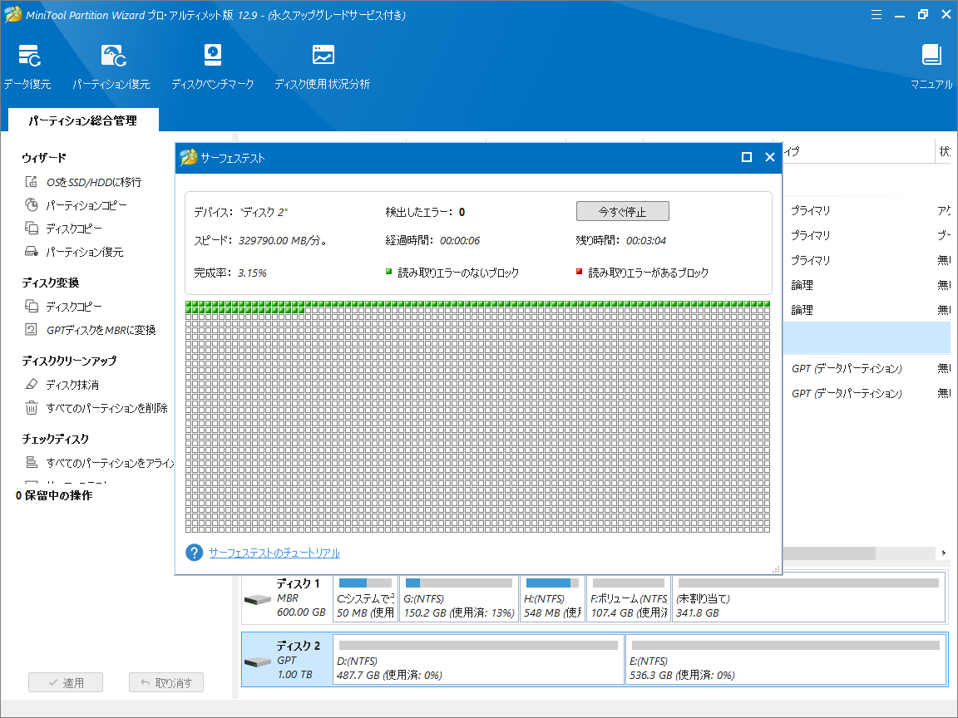Image resolution: width=958 pixels, height=718 pixels.
Task: Click the 完成率 3.15% value
Action: pos(252,273)
